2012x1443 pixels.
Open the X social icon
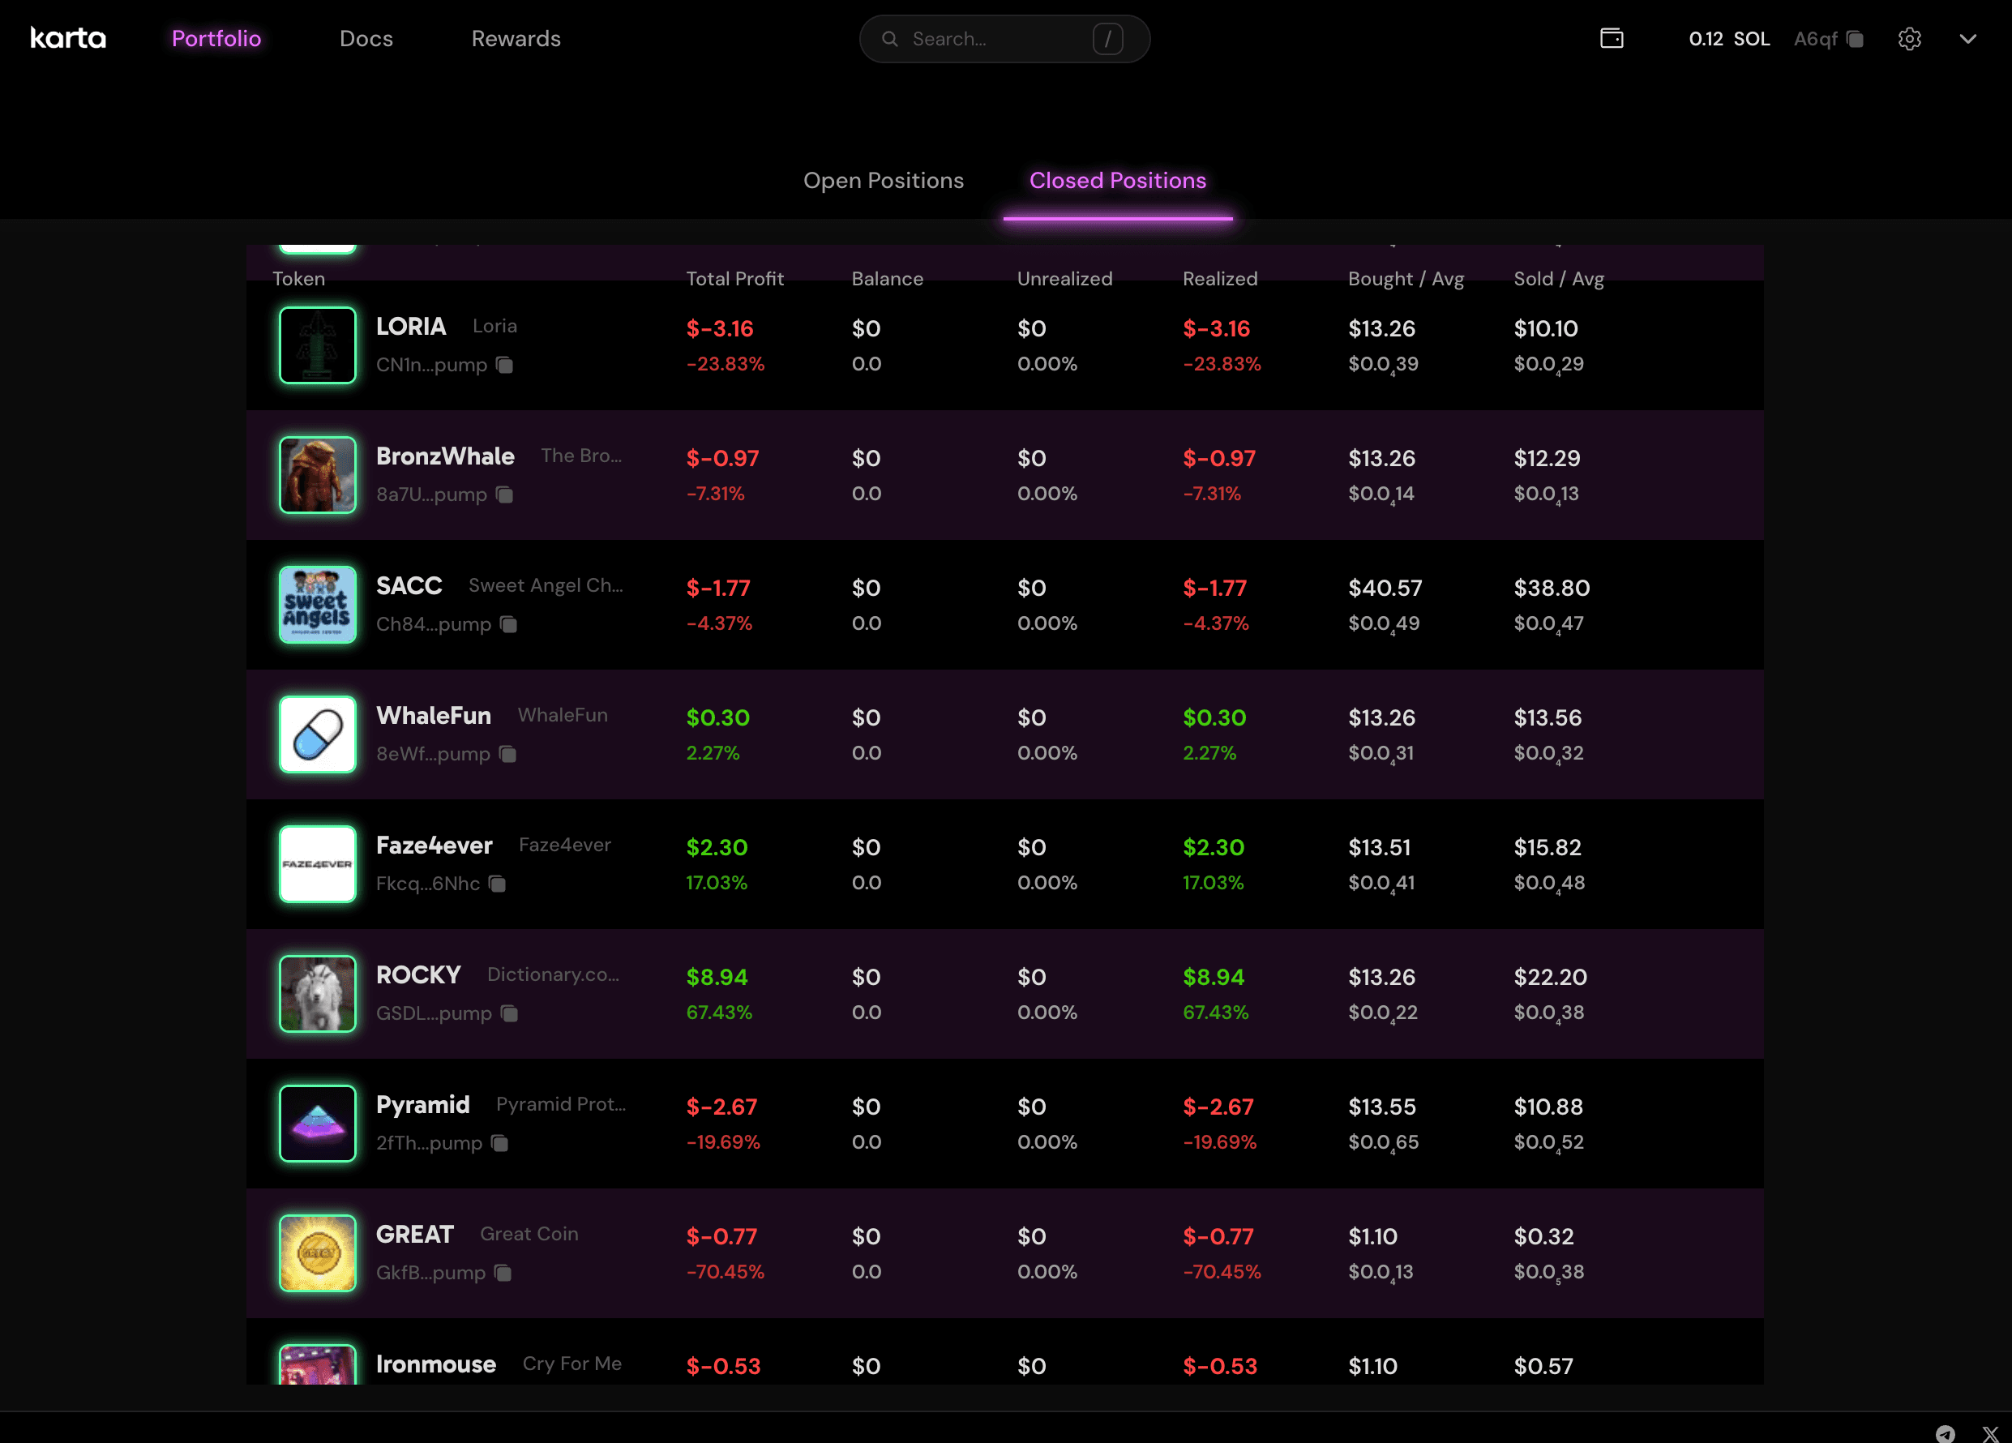tap(1990, 1433)
